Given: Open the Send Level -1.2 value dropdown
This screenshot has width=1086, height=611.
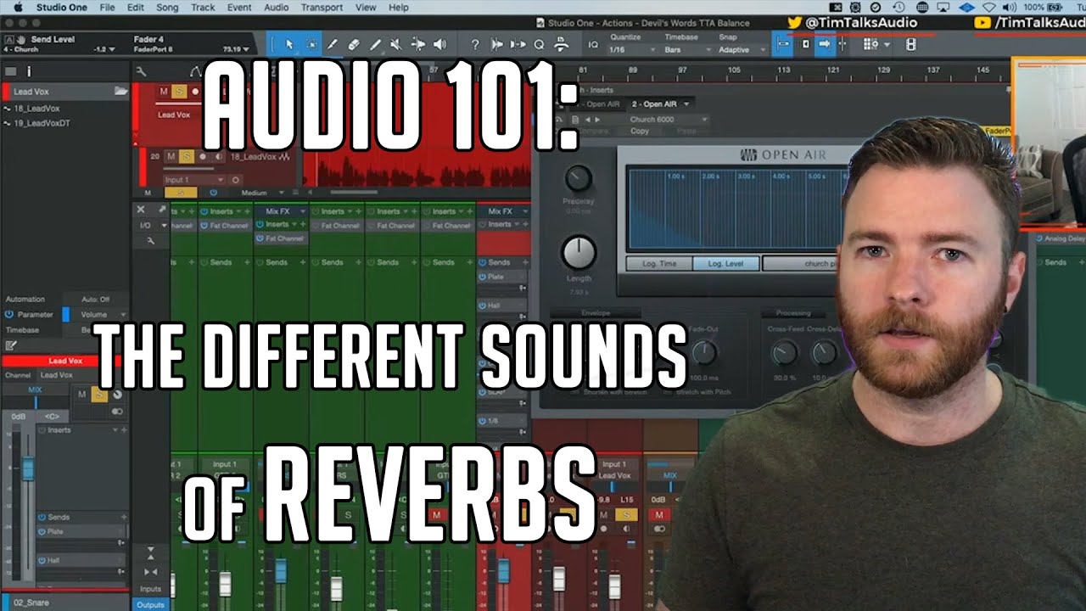Looking at the screenshot, I should [x=104, y=49].
